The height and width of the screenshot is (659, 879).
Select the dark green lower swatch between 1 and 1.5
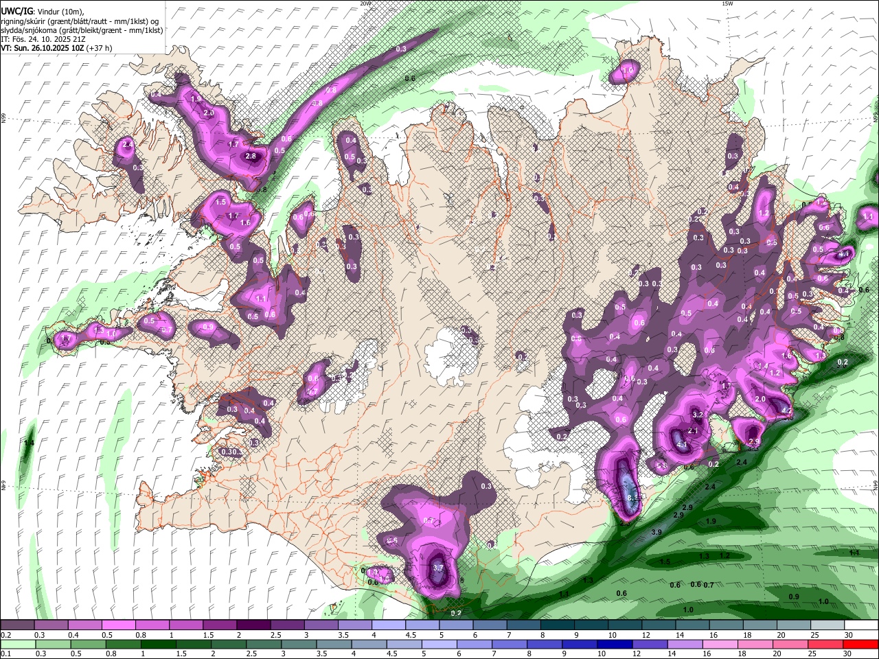(159, 645)
